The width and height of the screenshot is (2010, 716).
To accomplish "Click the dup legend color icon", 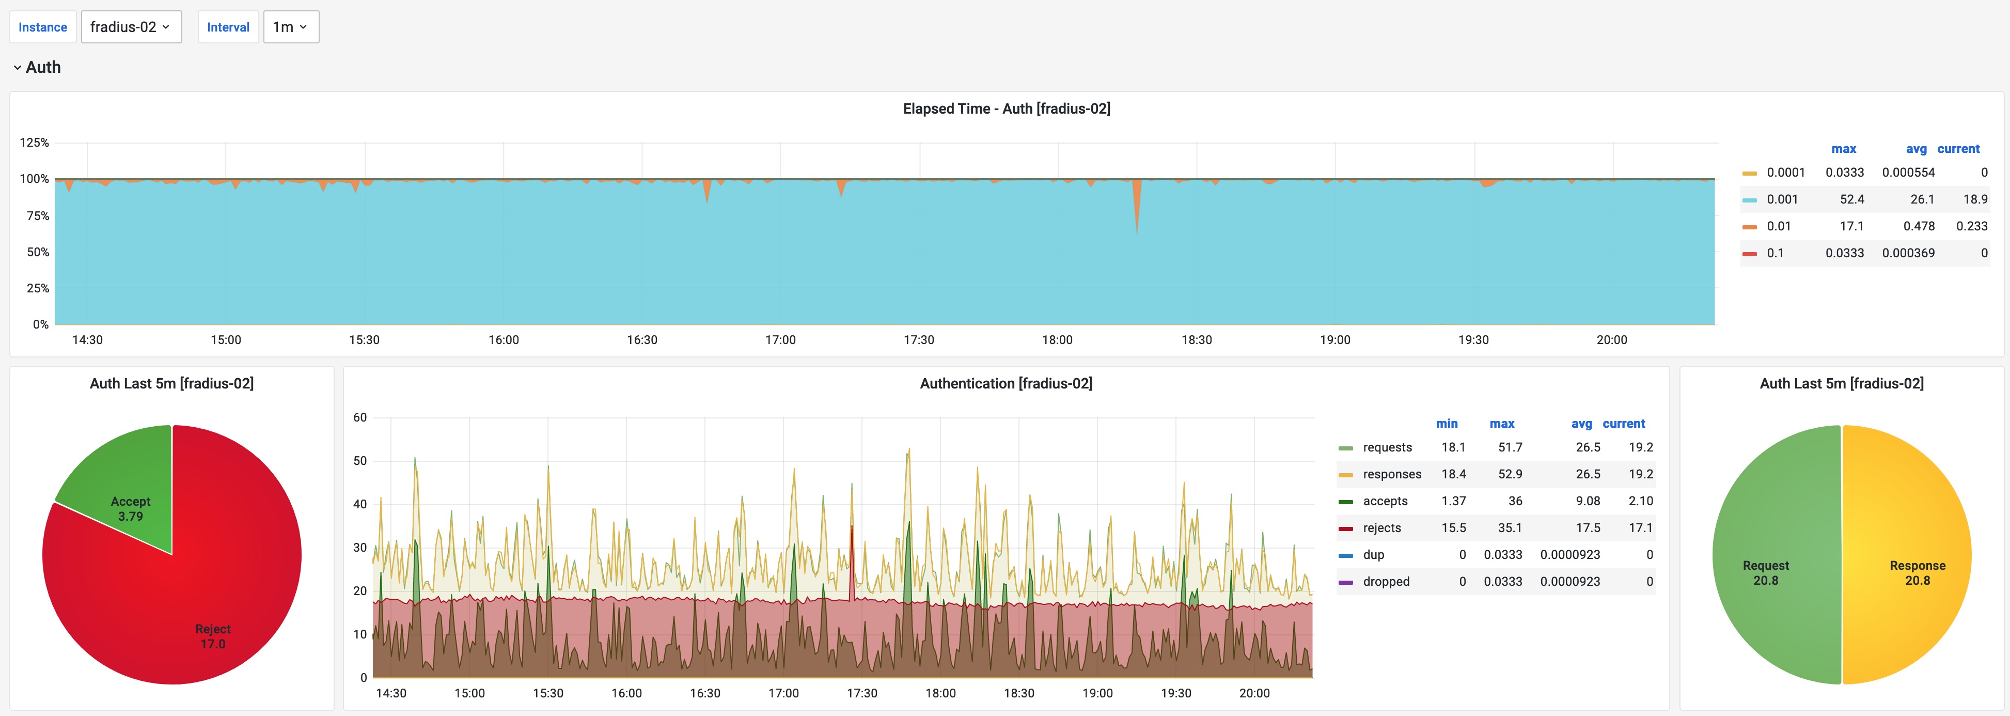I will pyautogui.click(x=1345, y=555).
